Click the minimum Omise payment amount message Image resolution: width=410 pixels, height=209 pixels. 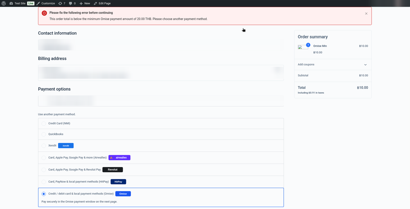128,19
